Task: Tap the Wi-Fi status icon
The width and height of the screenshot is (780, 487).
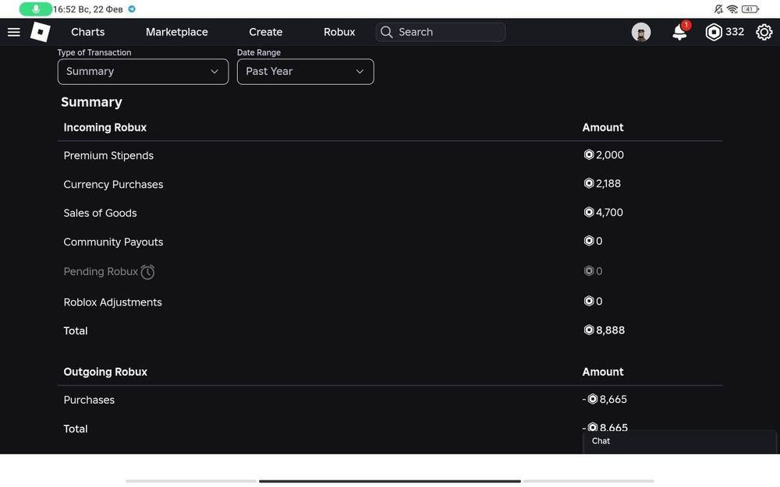Action: pyautogui.click(x=732, y=9)
